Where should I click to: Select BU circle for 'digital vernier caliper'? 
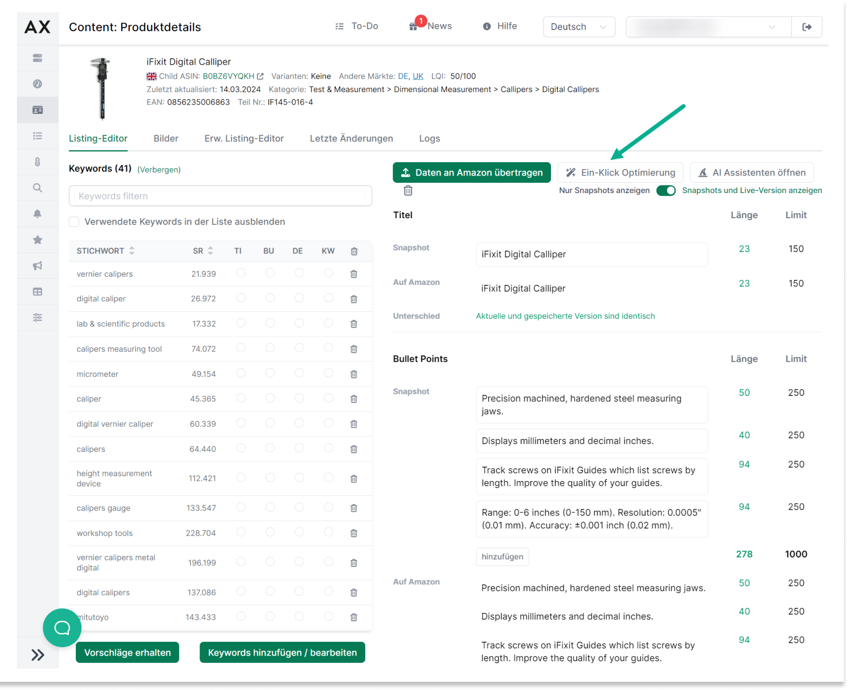(x=270, y=423)
